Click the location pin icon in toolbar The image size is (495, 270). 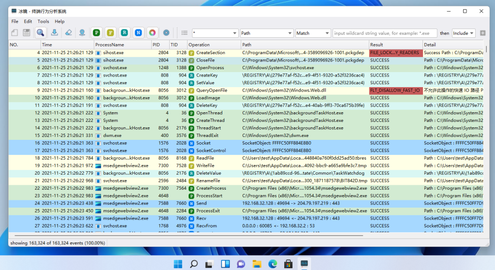[x=82, y=33]
